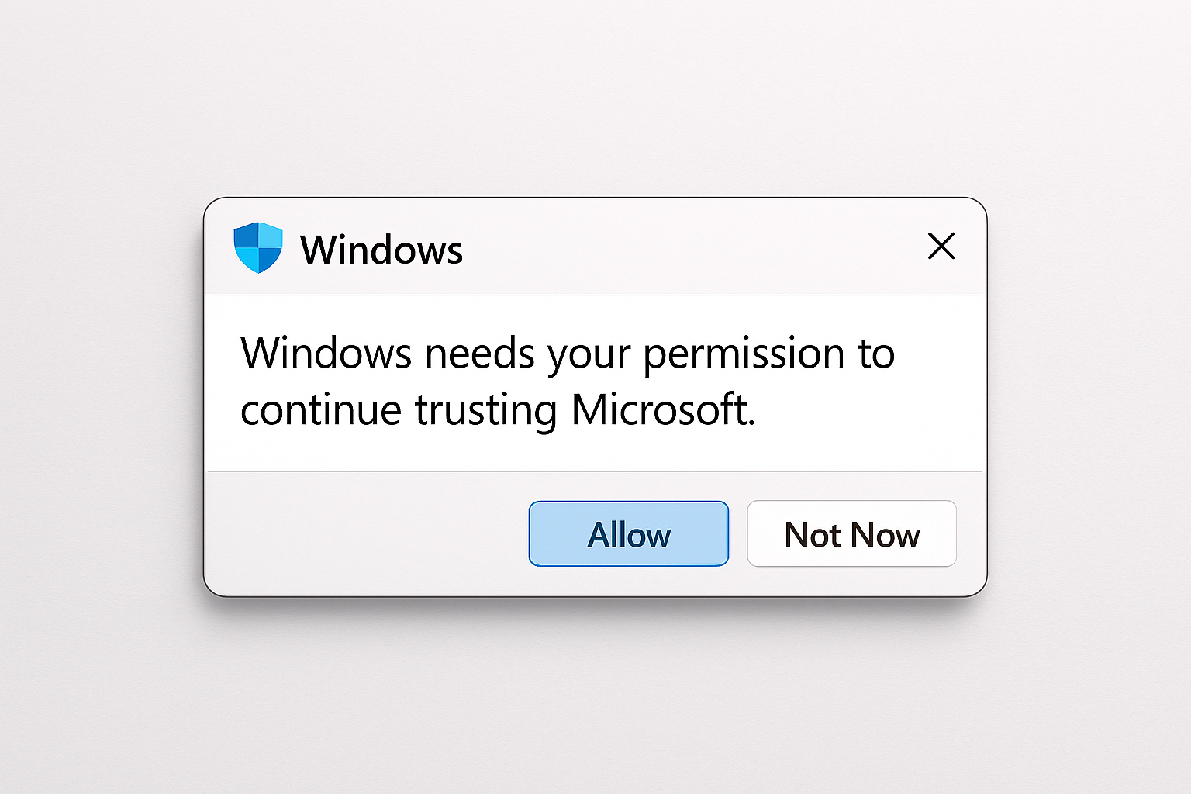Grant permission by clicking Allow

tap(629, 534)
